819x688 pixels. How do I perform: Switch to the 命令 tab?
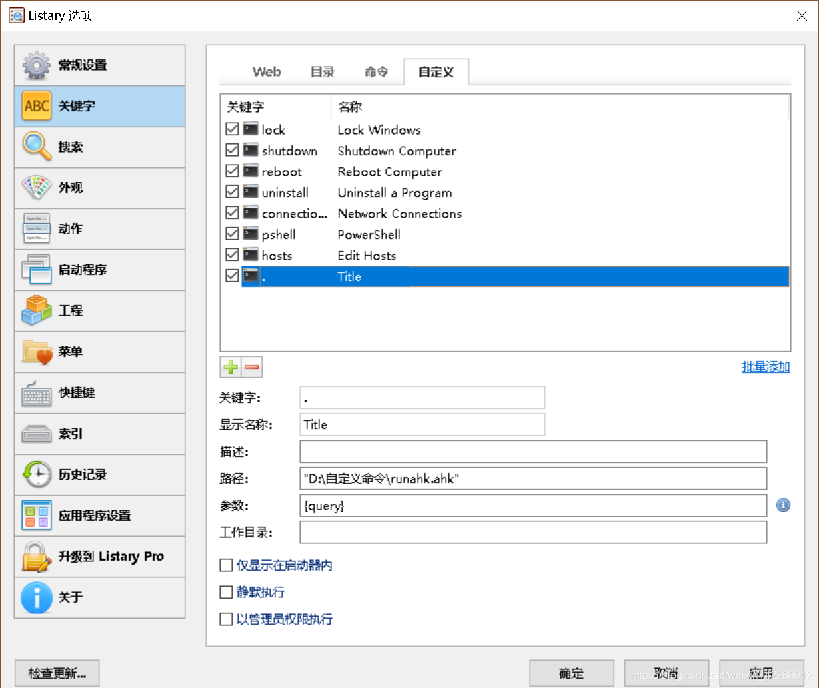377,72
